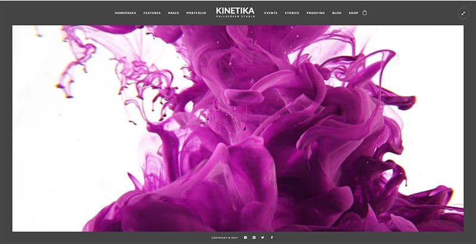Click the first square social icon in the footer

pyautogui.click(x=245, y=237)
